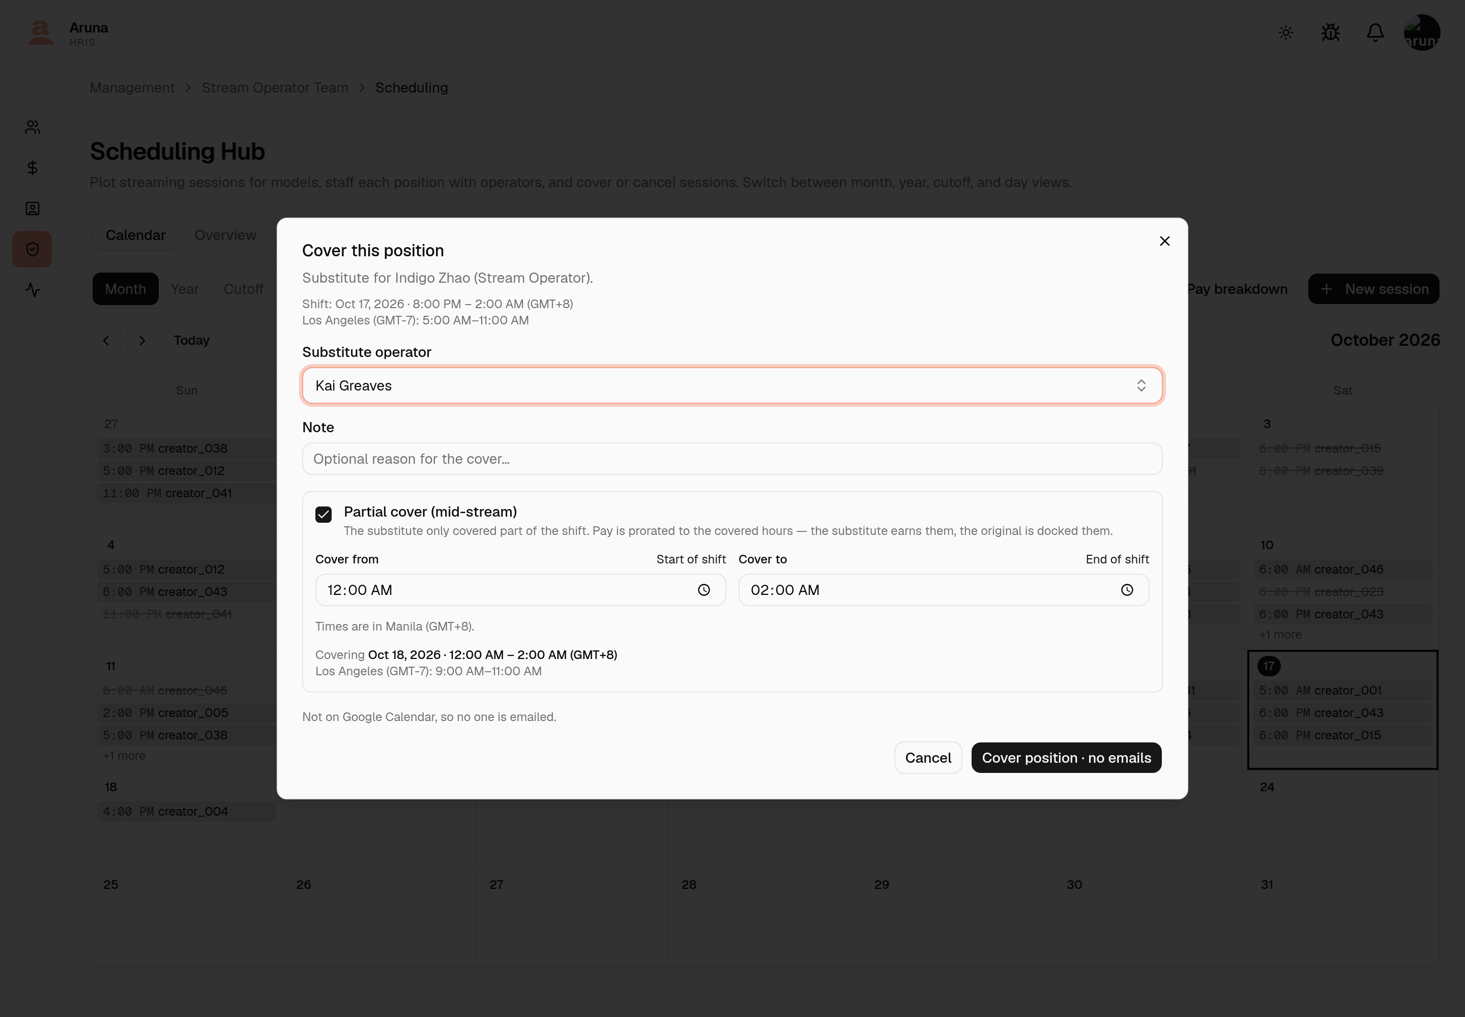Viewport: 1465px width, 1017px height.
Task: Click Start of shift shortcut
Action: [691, 559]
